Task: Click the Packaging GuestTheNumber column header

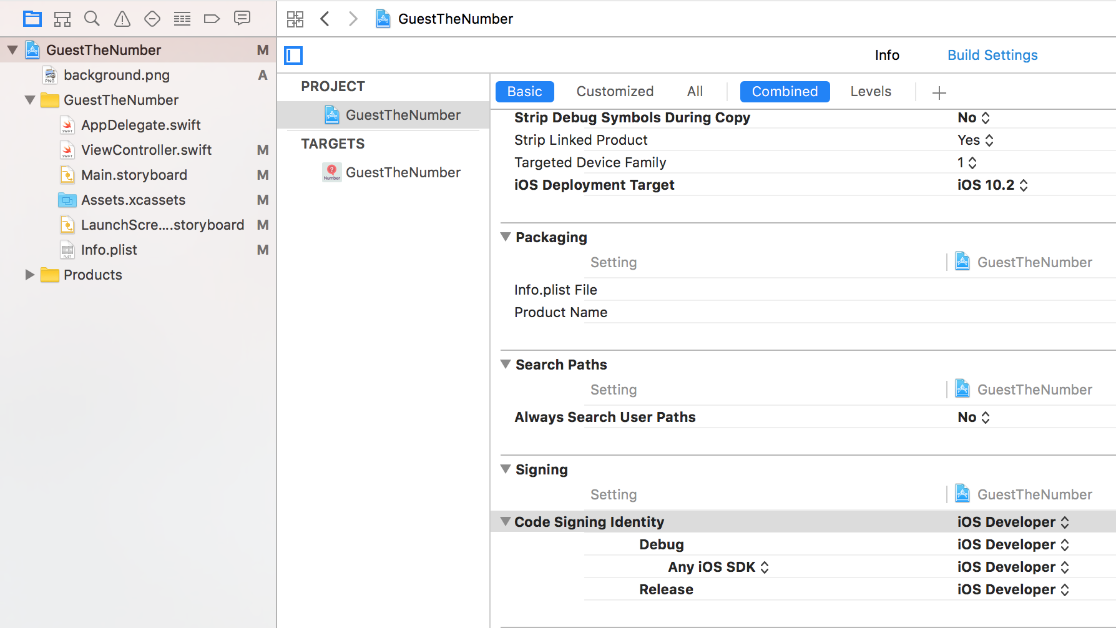Action: (x=1024, y=262)
